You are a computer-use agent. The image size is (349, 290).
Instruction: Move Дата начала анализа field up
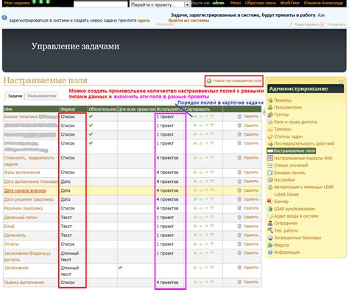[201, 190]
